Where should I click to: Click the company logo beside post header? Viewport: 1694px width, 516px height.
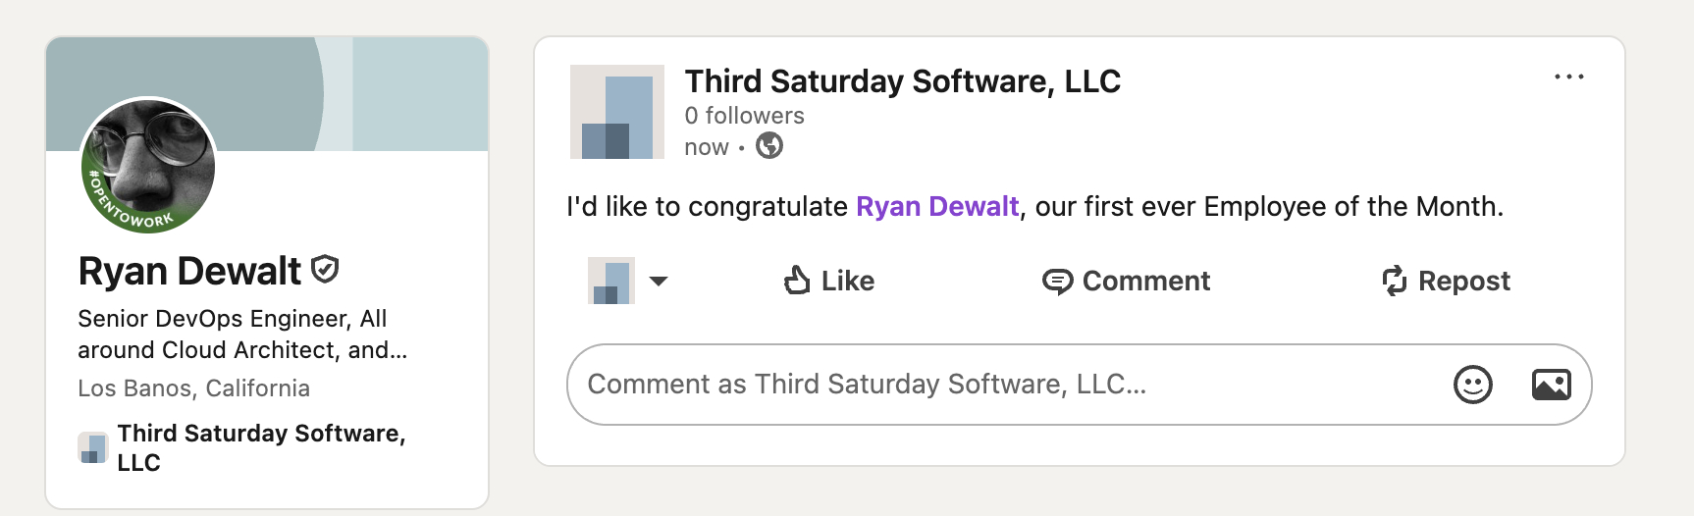click(x=617, y=112)
